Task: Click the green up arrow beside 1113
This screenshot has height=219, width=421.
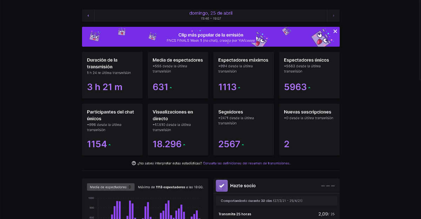Action: [x=239, y=88]
